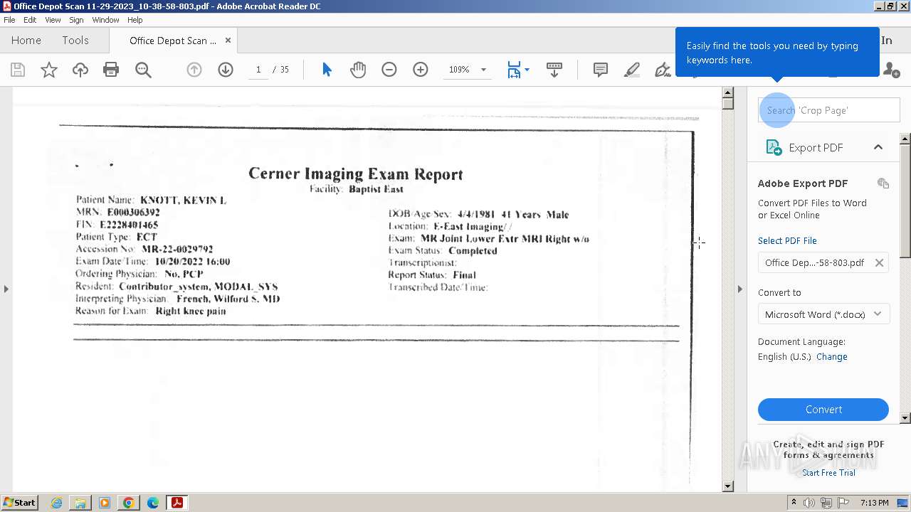Click the volume speaker tray icon
Screen dimensions: 911x512
810,503
